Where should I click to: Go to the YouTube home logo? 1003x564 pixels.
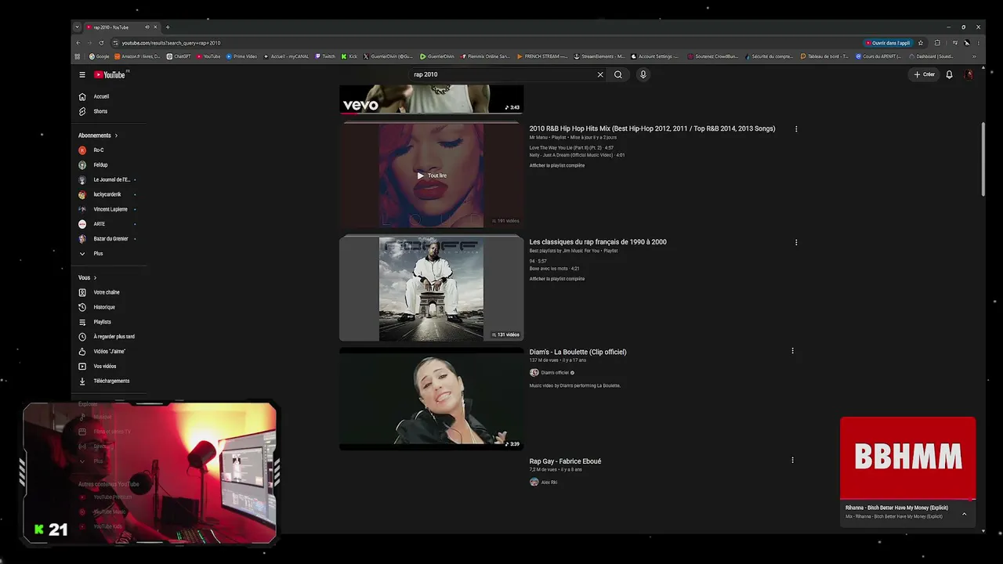[x=110, y=74]
